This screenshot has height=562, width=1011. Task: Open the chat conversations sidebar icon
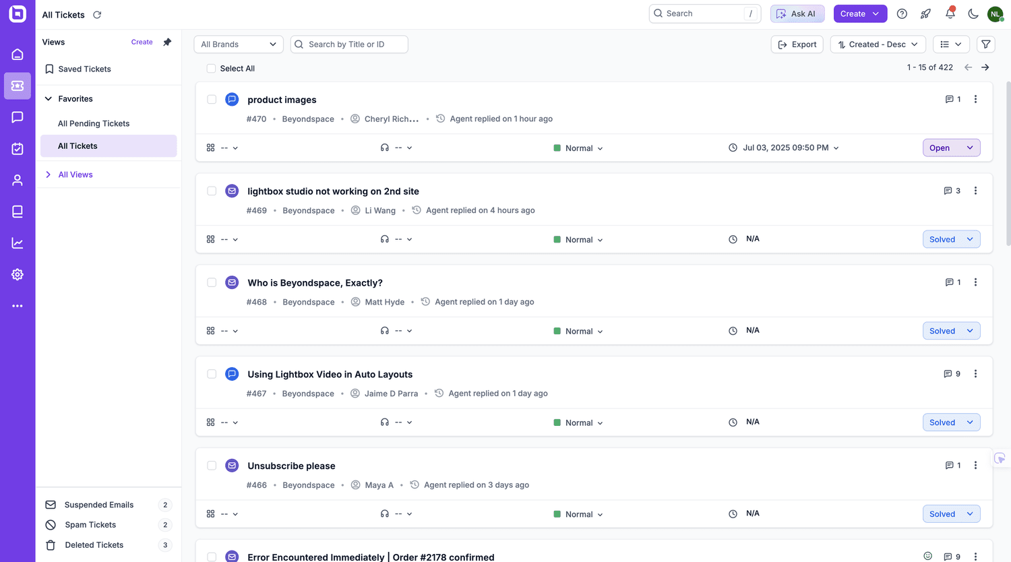18,117
